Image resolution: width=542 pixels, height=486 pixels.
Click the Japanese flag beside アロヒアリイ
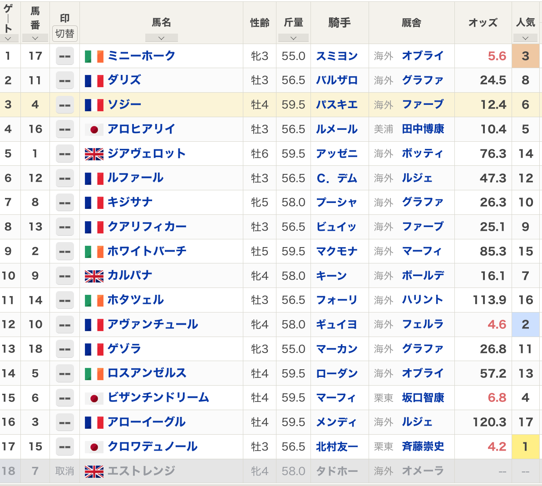pyautogui.click(x=94, y=130)
